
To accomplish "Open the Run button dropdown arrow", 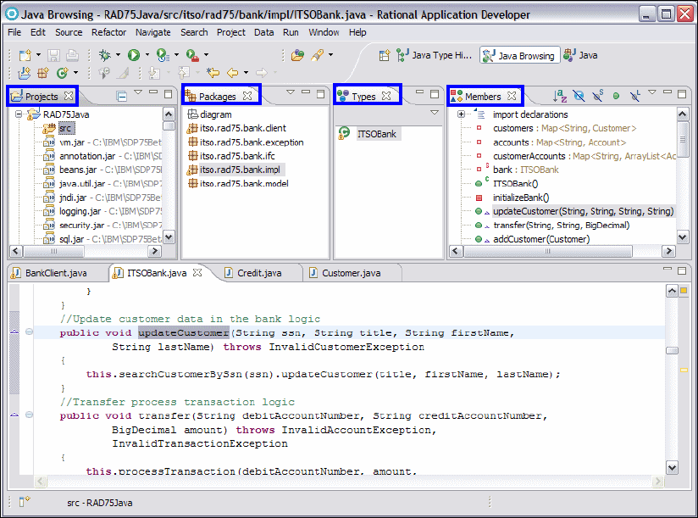I will 147,55.
